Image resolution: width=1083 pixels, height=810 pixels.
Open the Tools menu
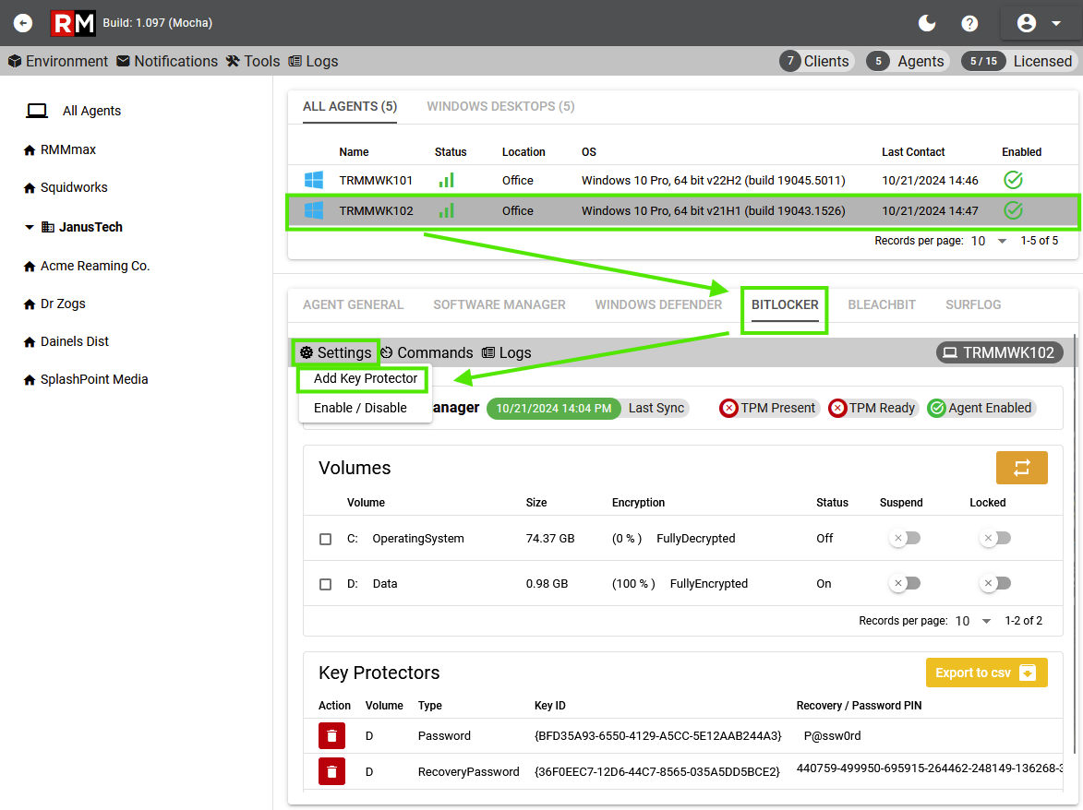(x=253, y=62)
